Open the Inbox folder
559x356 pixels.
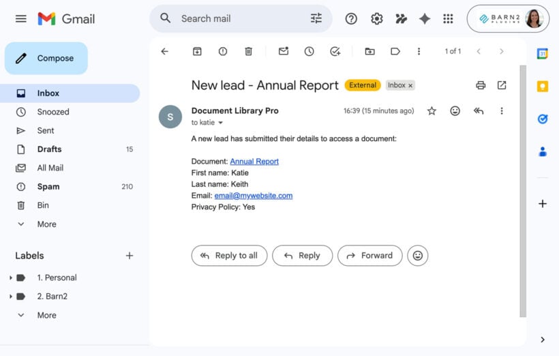pyautogui.click(x=70, y=93)
